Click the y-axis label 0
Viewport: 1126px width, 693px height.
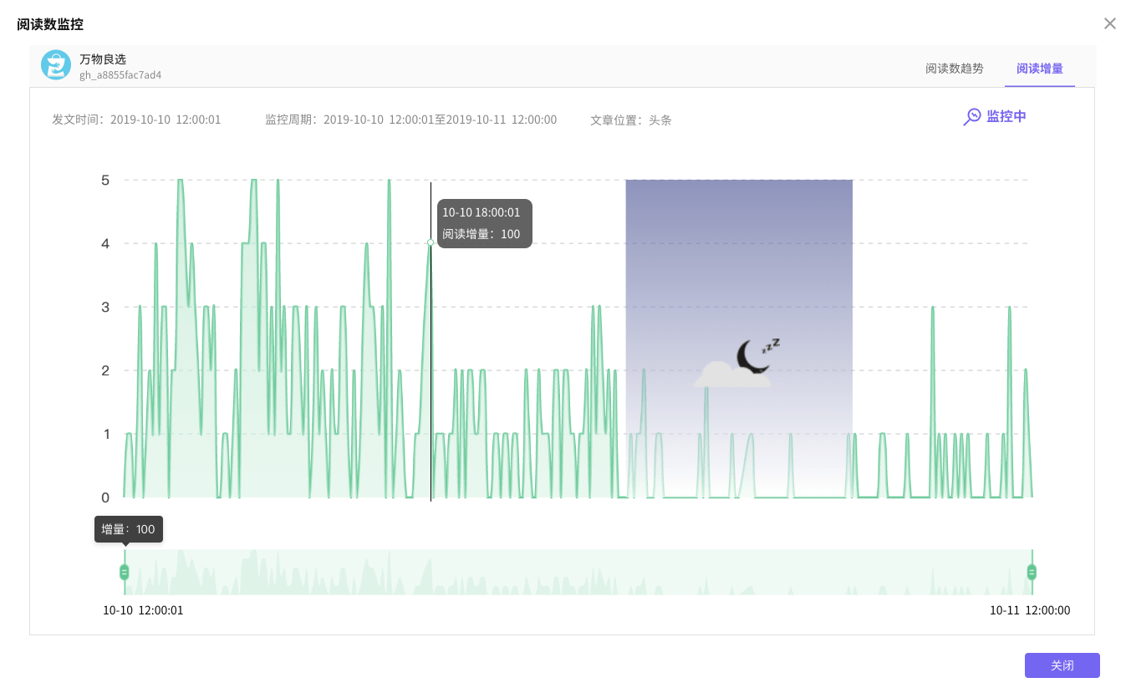pos(105,497)
